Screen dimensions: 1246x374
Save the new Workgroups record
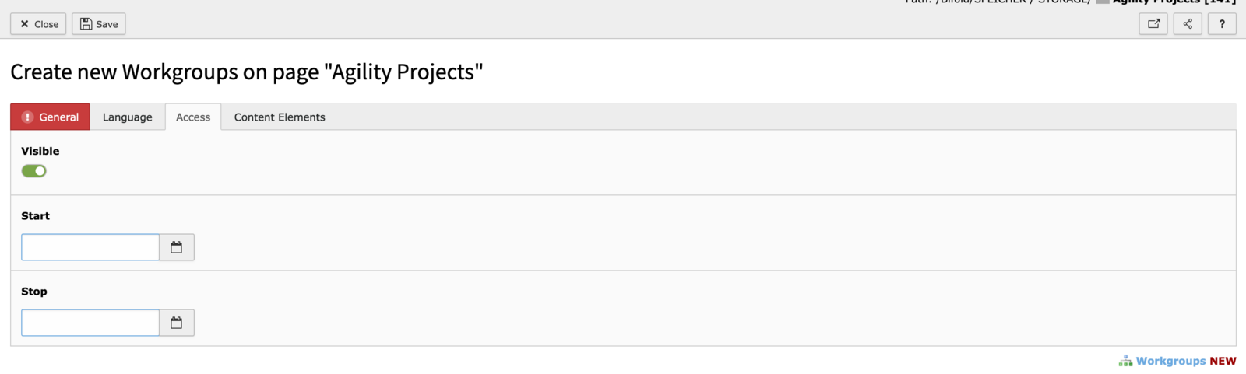(99, 24)
